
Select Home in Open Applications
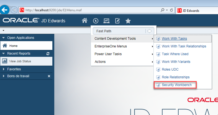pos(26,46)
